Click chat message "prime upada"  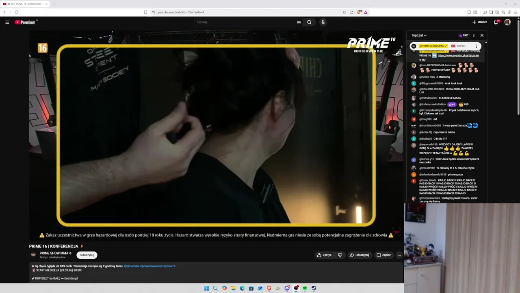coord(455,175)
